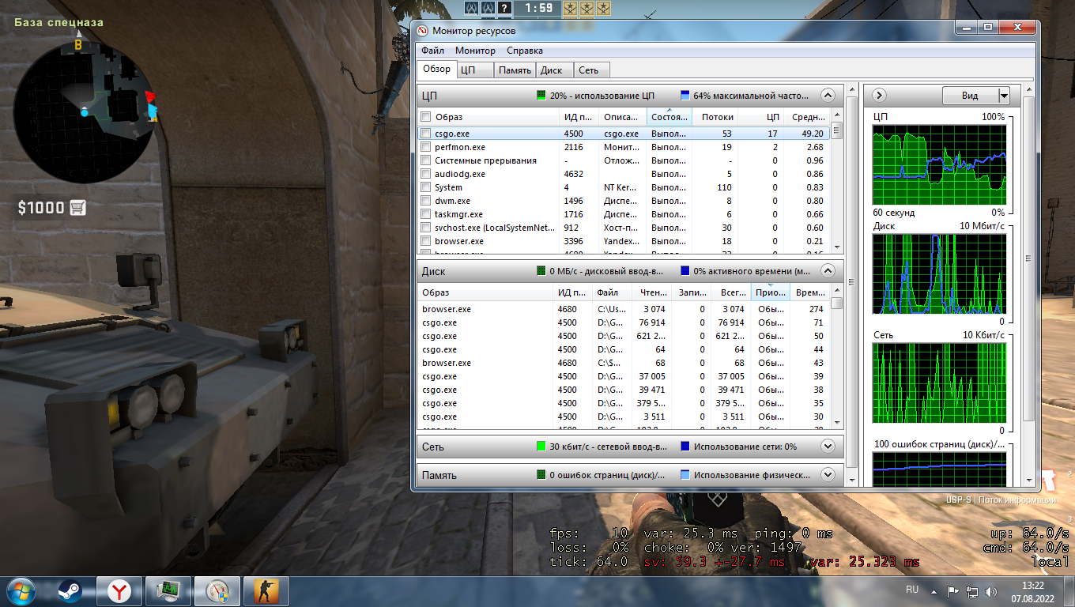Open the Файл menu
The width and height of the screenshot is (1075, 607).
[x=432, y=51]
